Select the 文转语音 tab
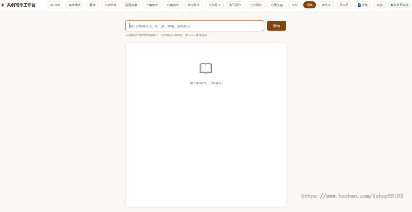This screenshot has width=412, height=212. tap(111, 5)
